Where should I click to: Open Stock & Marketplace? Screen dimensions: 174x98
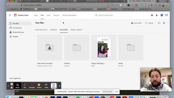point(69,15)
